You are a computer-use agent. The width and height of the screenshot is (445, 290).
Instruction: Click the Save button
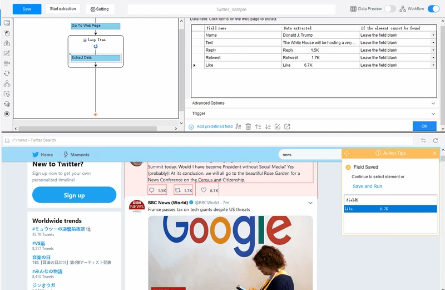[27, 9]
